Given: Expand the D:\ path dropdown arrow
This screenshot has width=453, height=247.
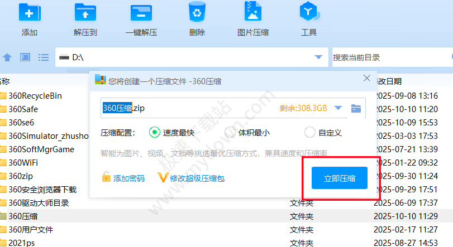Looking at the screenshot, I should pos(318,57).
